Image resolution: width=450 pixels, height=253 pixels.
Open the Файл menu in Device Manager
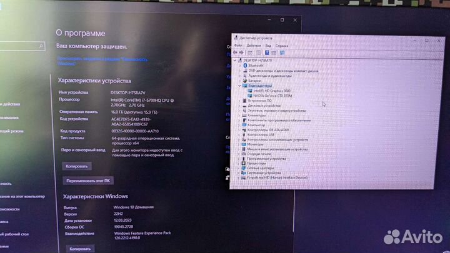coord(238,46)
